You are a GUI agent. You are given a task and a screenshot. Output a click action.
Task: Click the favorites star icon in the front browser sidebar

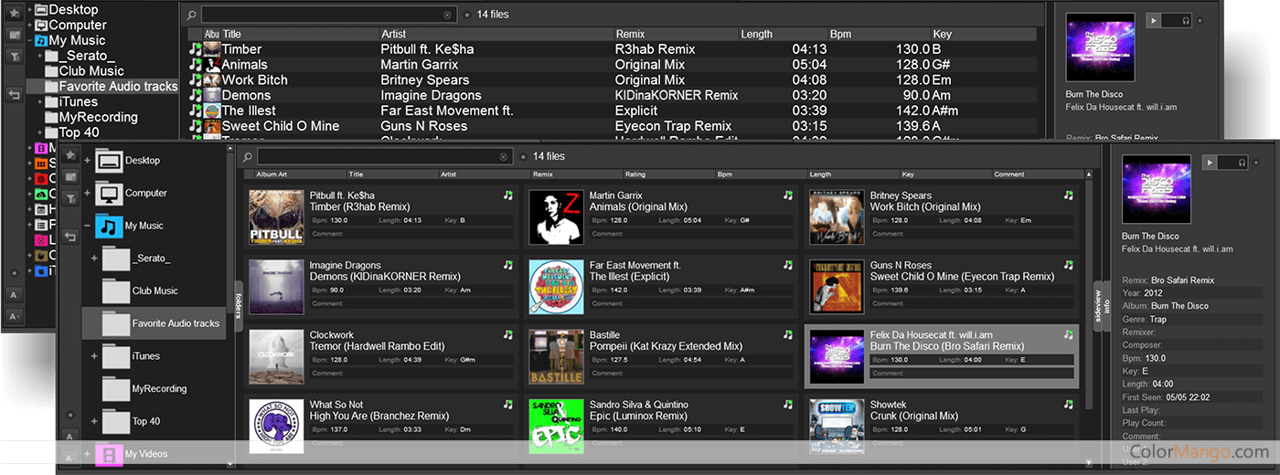pyautogui.click(x=70, y=156)
